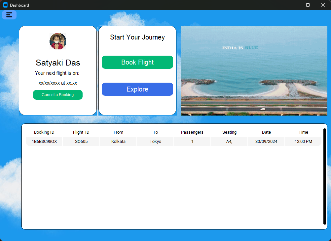Screen dimensions: 331x241
Task: Click the passengers count cell 1
Action: click(192, 142)
